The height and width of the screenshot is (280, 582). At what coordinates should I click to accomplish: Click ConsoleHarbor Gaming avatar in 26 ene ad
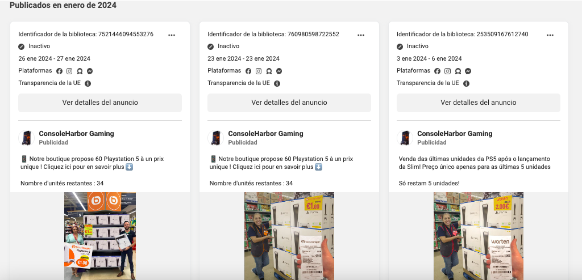[26, 138]
